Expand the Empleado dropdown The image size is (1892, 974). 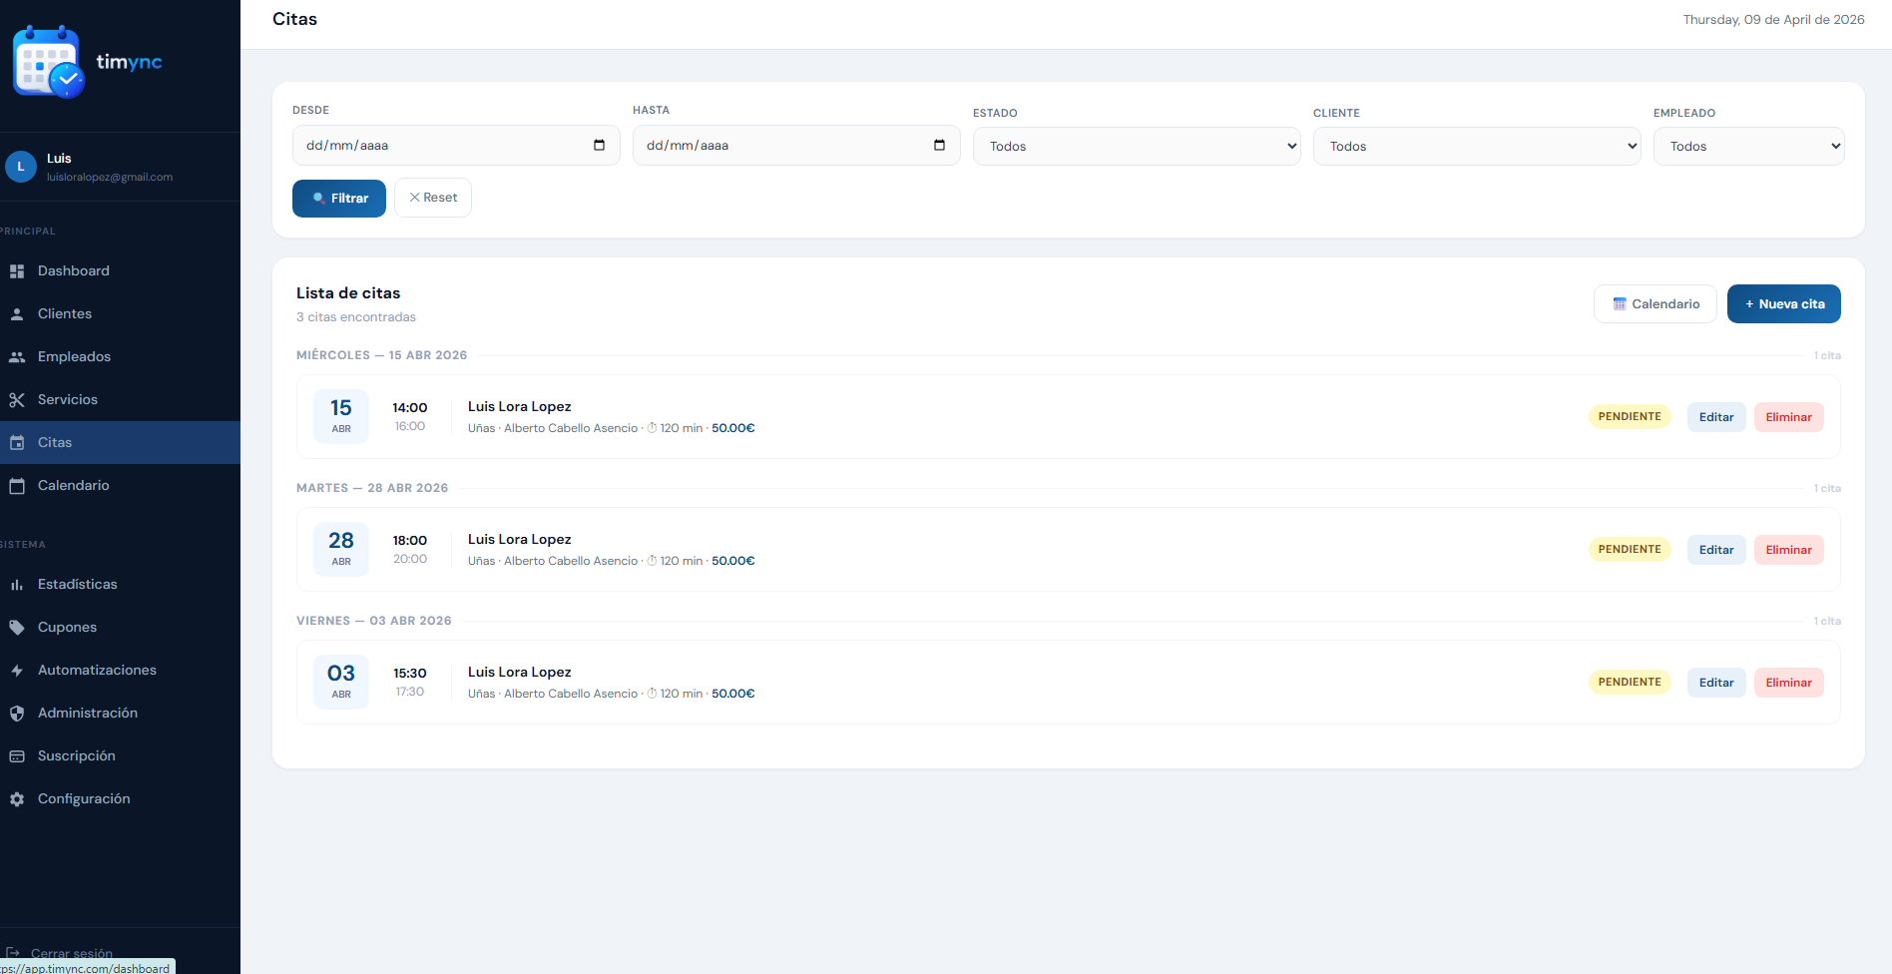click(x=1748, y=147)
